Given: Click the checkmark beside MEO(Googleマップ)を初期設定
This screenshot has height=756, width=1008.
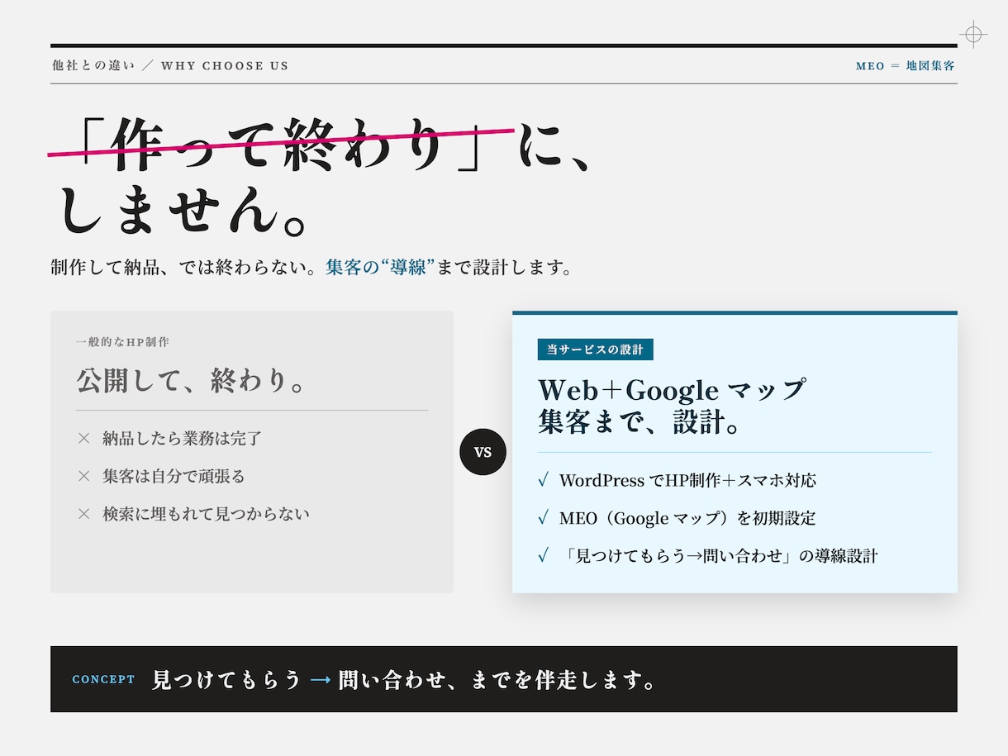Looking at the screenshot, I should [x=543, y=518].
